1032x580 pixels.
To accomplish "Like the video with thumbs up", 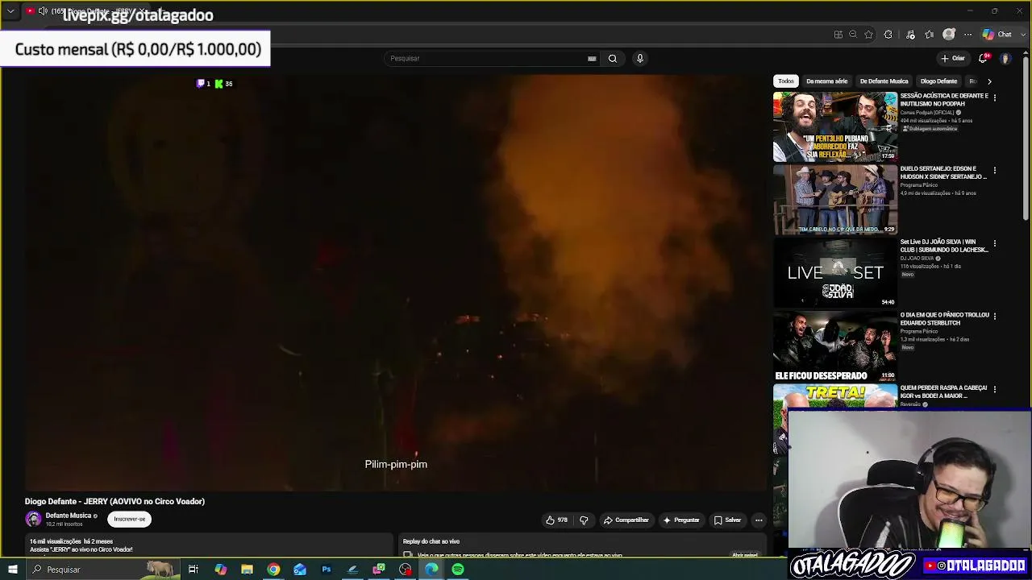I will tap(556, 520).
